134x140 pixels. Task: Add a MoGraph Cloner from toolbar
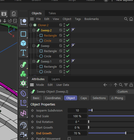[x=23, y=83]
